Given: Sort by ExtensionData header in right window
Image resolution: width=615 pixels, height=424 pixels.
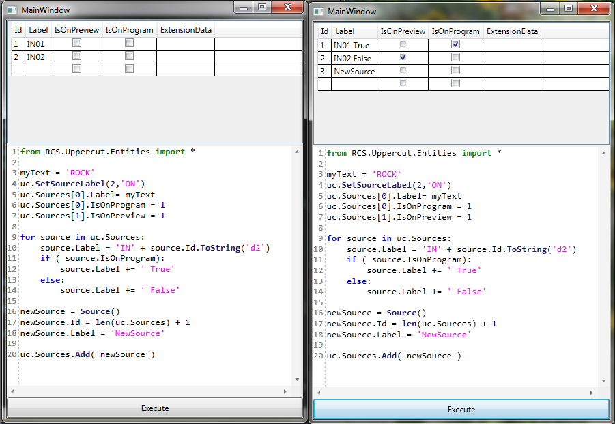Looking at the screenshot, I should click(x=512, y=31).
